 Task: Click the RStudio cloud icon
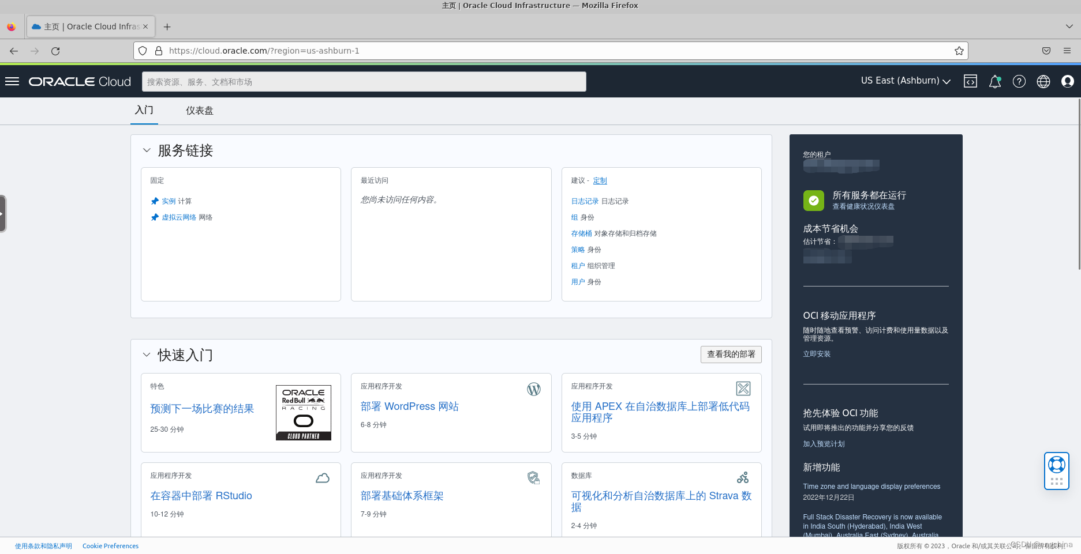[x=323, y=478]
